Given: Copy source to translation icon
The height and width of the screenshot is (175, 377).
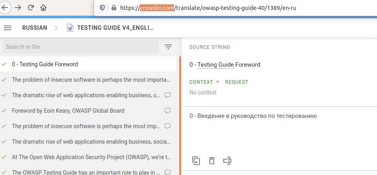Looking at the screenshot, I should pos(196,161).
